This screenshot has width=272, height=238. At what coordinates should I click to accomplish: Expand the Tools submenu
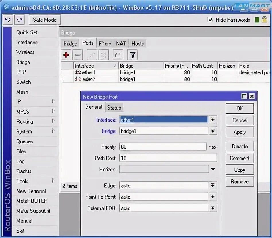pyautogui.click(x=53, y=181)
